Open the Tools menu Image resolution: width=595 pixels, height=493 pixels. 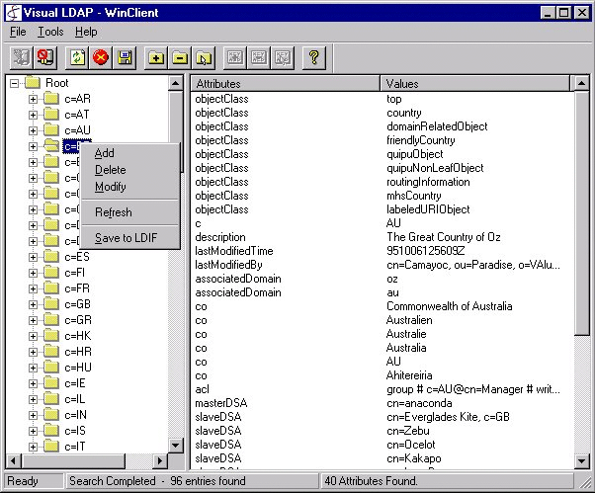49,32
